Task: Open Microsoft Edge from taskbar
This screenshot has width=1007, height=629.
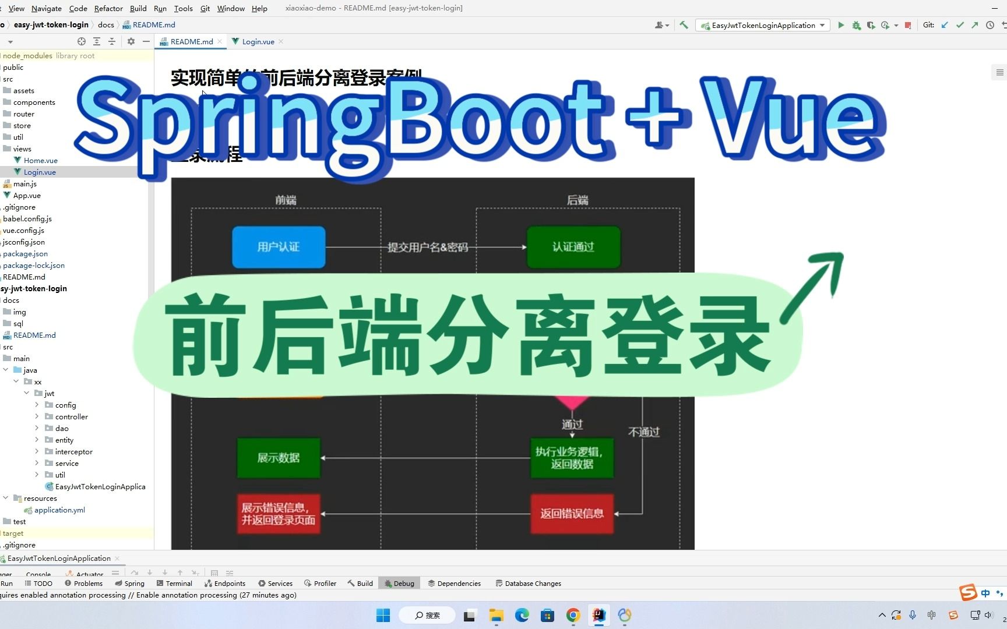Action: (x=522, y=615)
